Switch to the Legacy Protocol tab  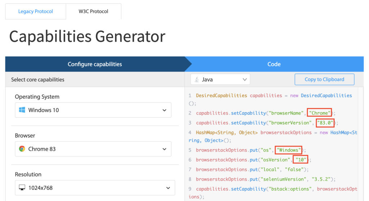[36, 11]
